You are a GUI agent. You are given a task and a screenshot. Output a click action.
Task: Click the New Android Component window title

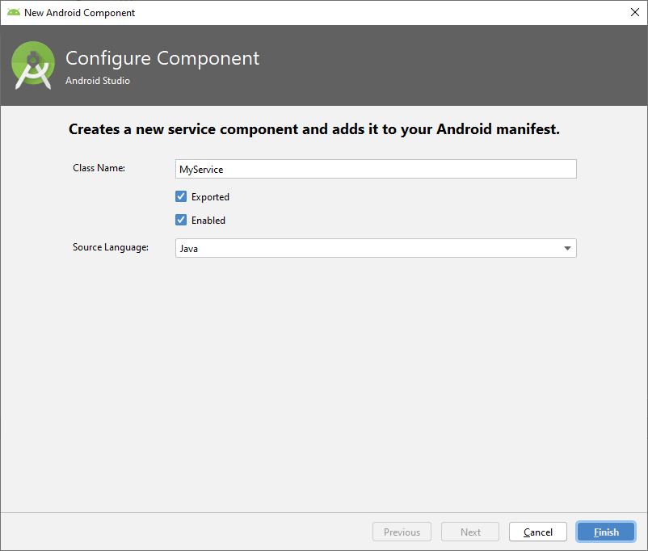[x=79, y=12]
